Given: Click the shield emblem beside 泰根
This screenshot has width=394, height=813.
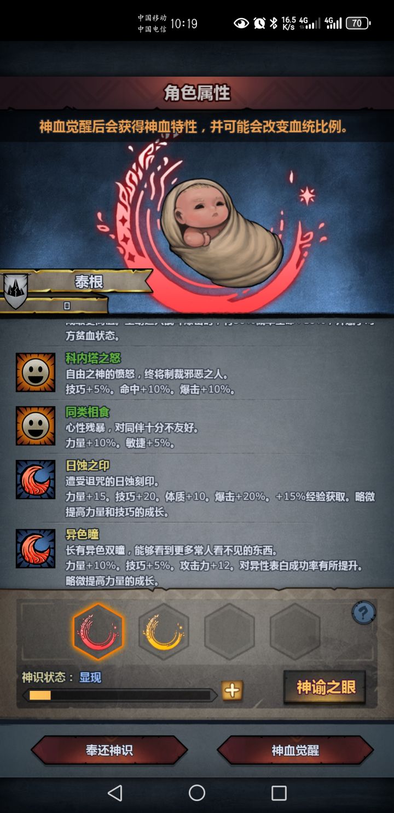Looking at the screenshot, I should [x=16, y=290].
